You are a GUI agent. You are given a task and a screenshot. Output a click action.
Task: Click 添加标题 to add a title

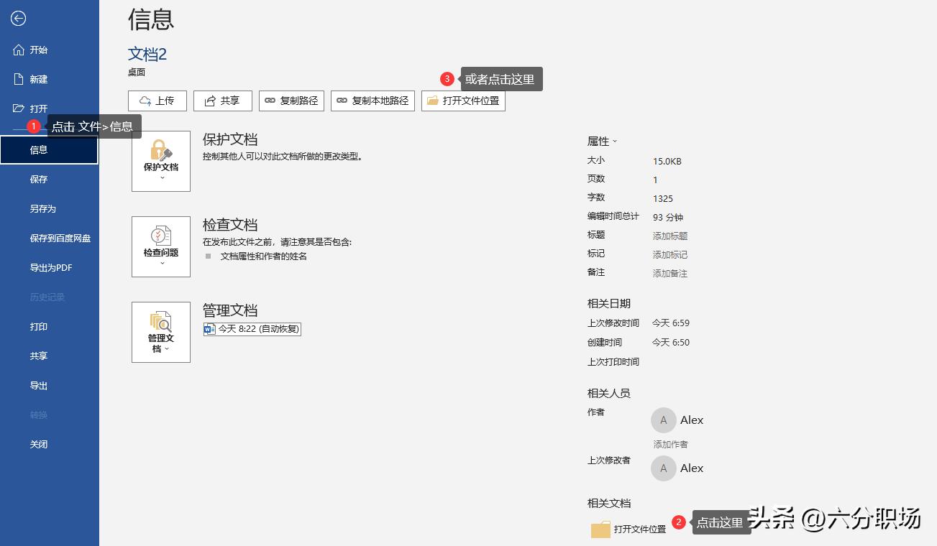coord(670,235)
